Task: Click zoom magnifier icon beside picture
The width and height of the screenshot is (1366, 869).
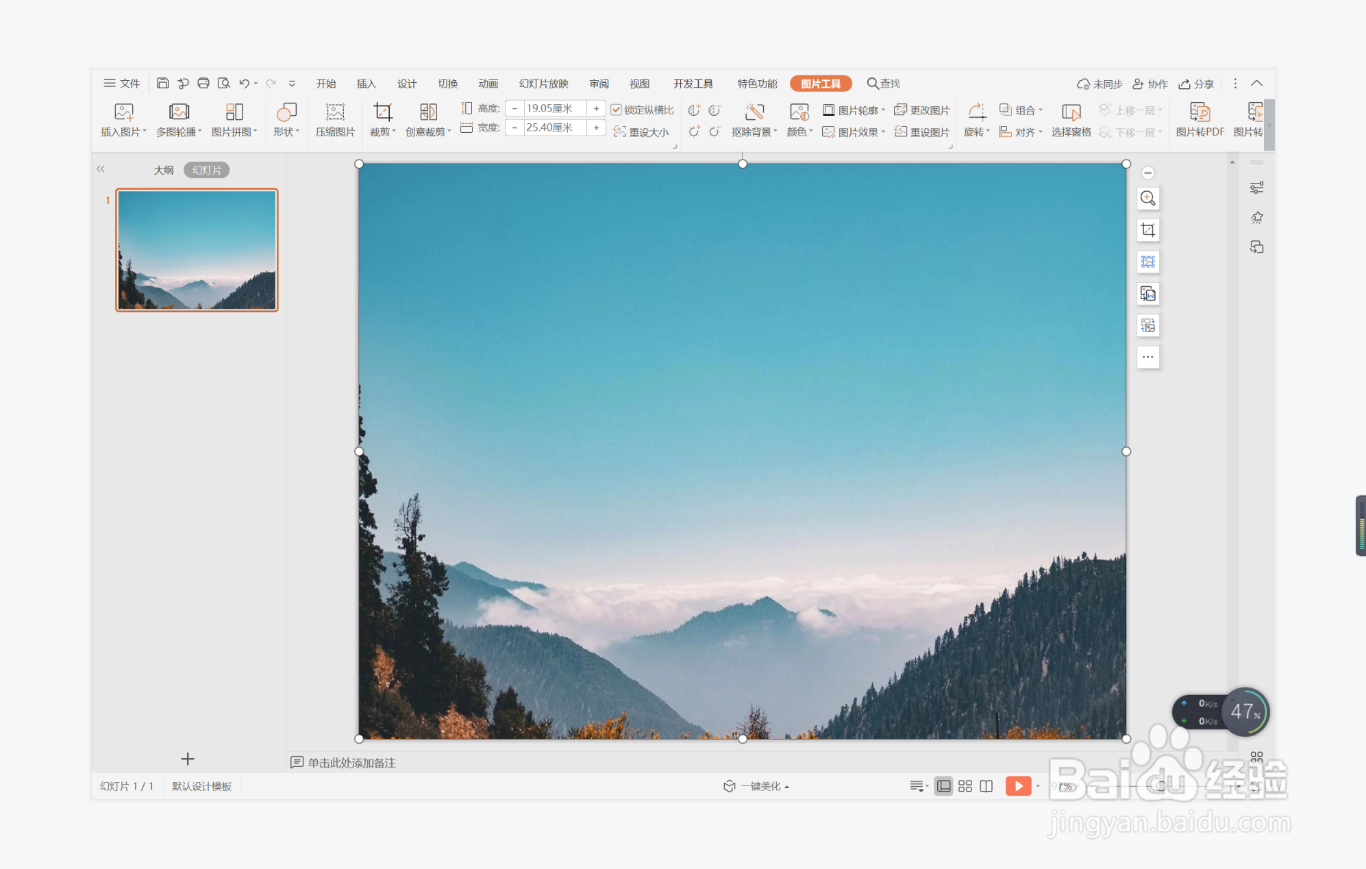Action: click(x=1148, y=199)
